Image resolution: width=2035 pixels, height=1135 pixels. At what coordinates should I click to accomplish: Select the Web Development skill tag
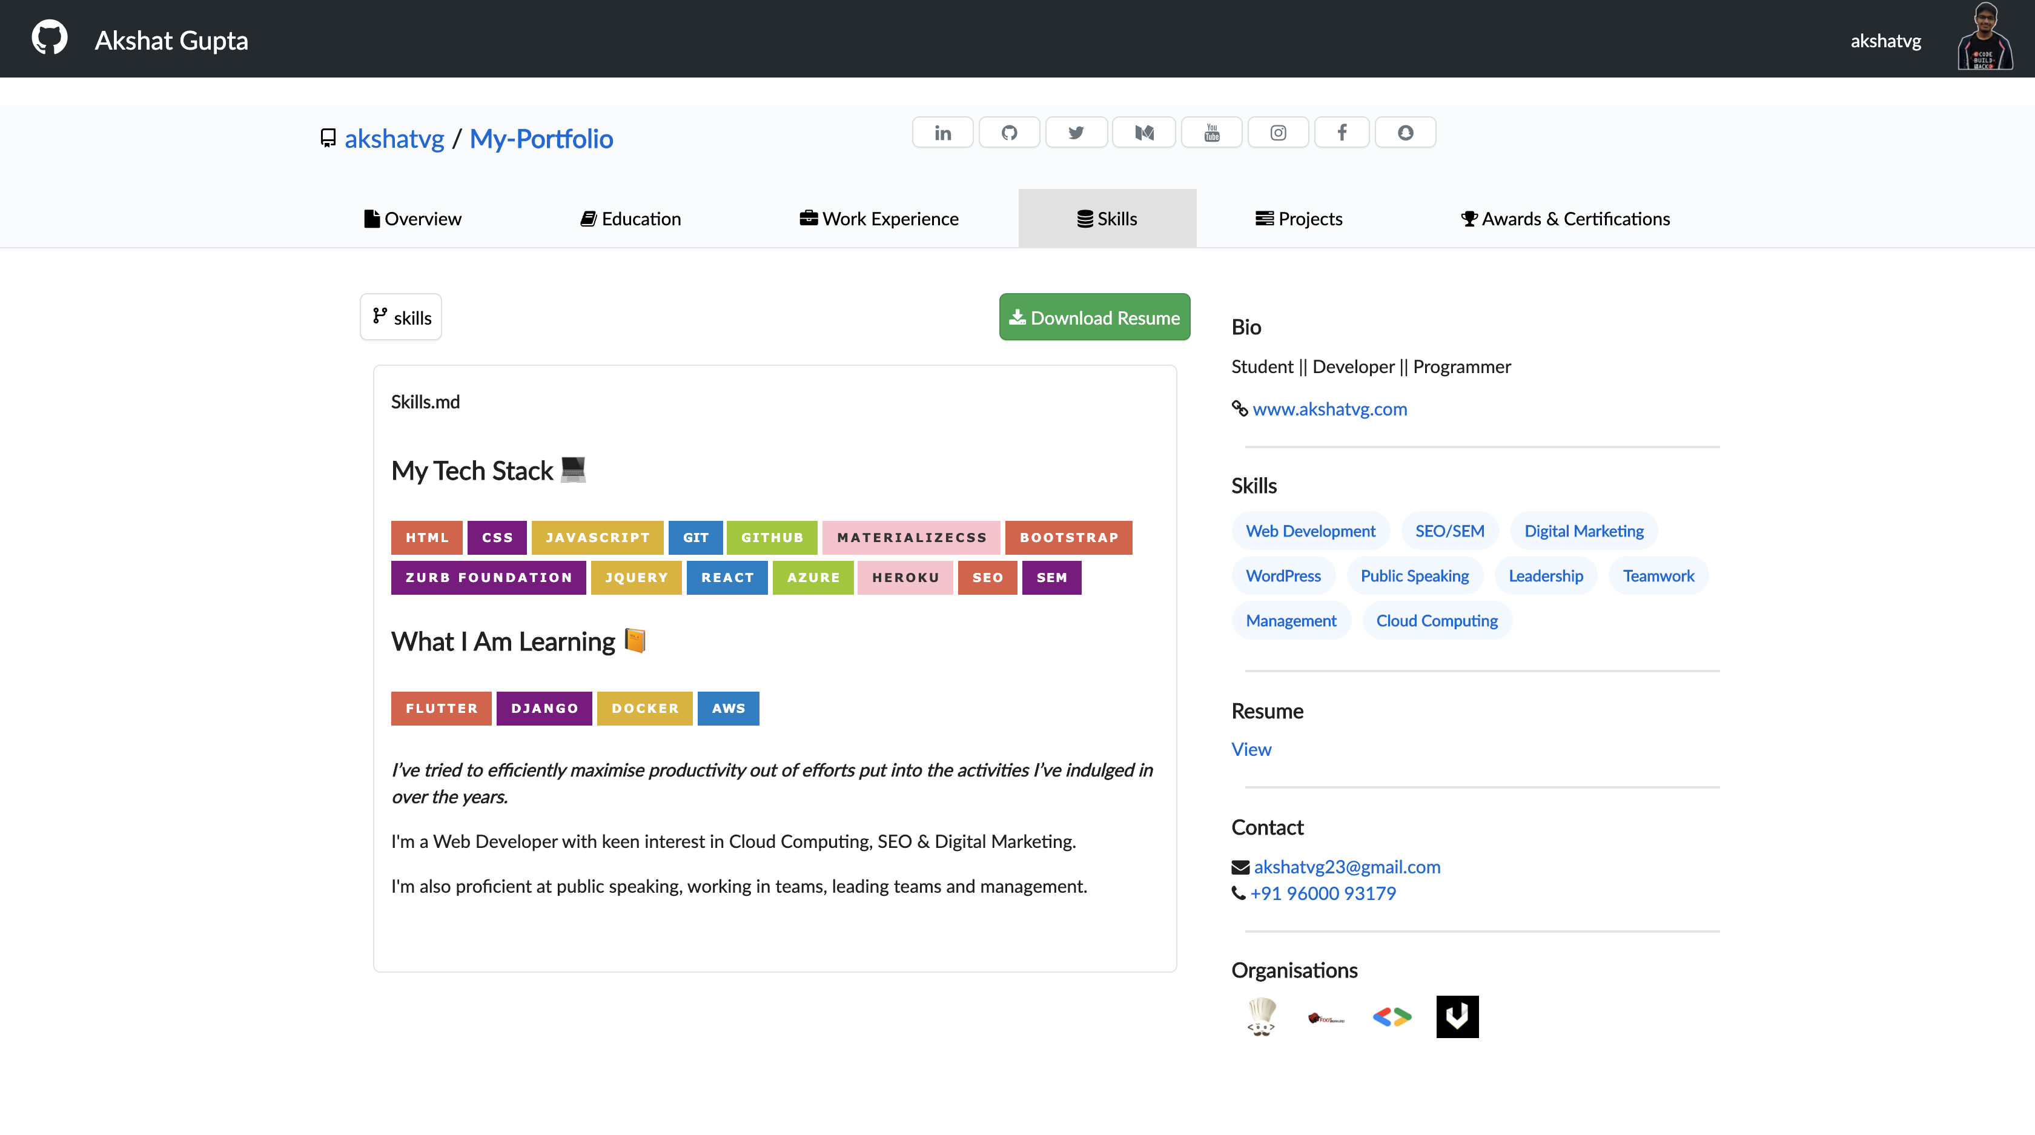tap(1311, 532)
